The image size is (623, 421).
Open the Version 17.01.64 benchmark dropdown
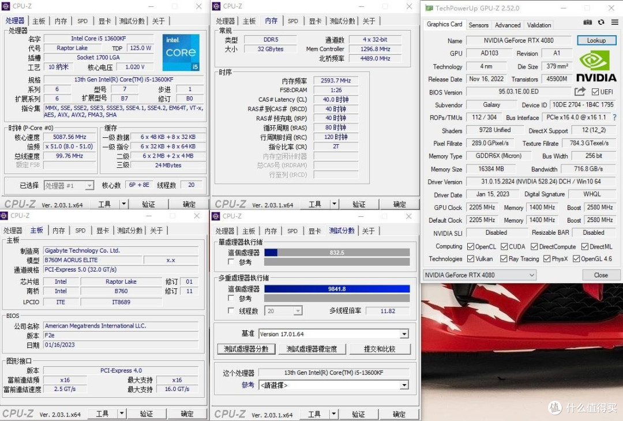(333, 334)
